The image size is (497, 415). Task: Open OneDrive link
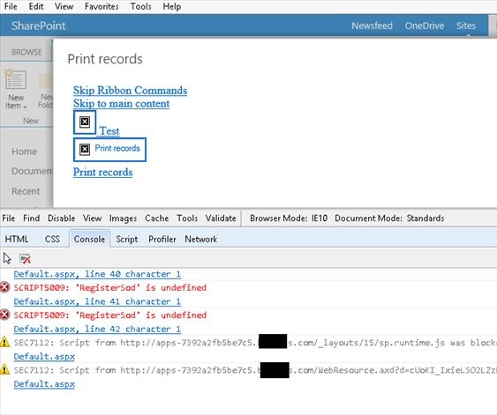coord(424,26)
